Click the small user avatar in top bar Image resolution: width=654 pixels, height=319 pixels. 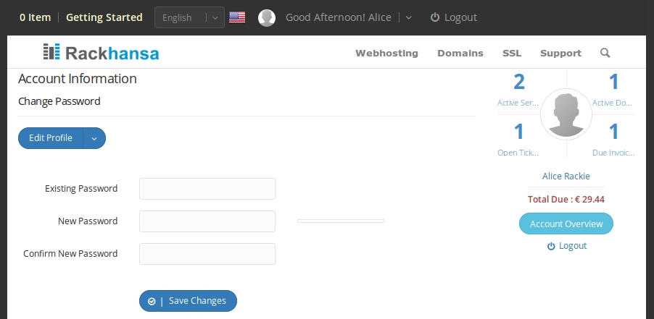point(267,18)
